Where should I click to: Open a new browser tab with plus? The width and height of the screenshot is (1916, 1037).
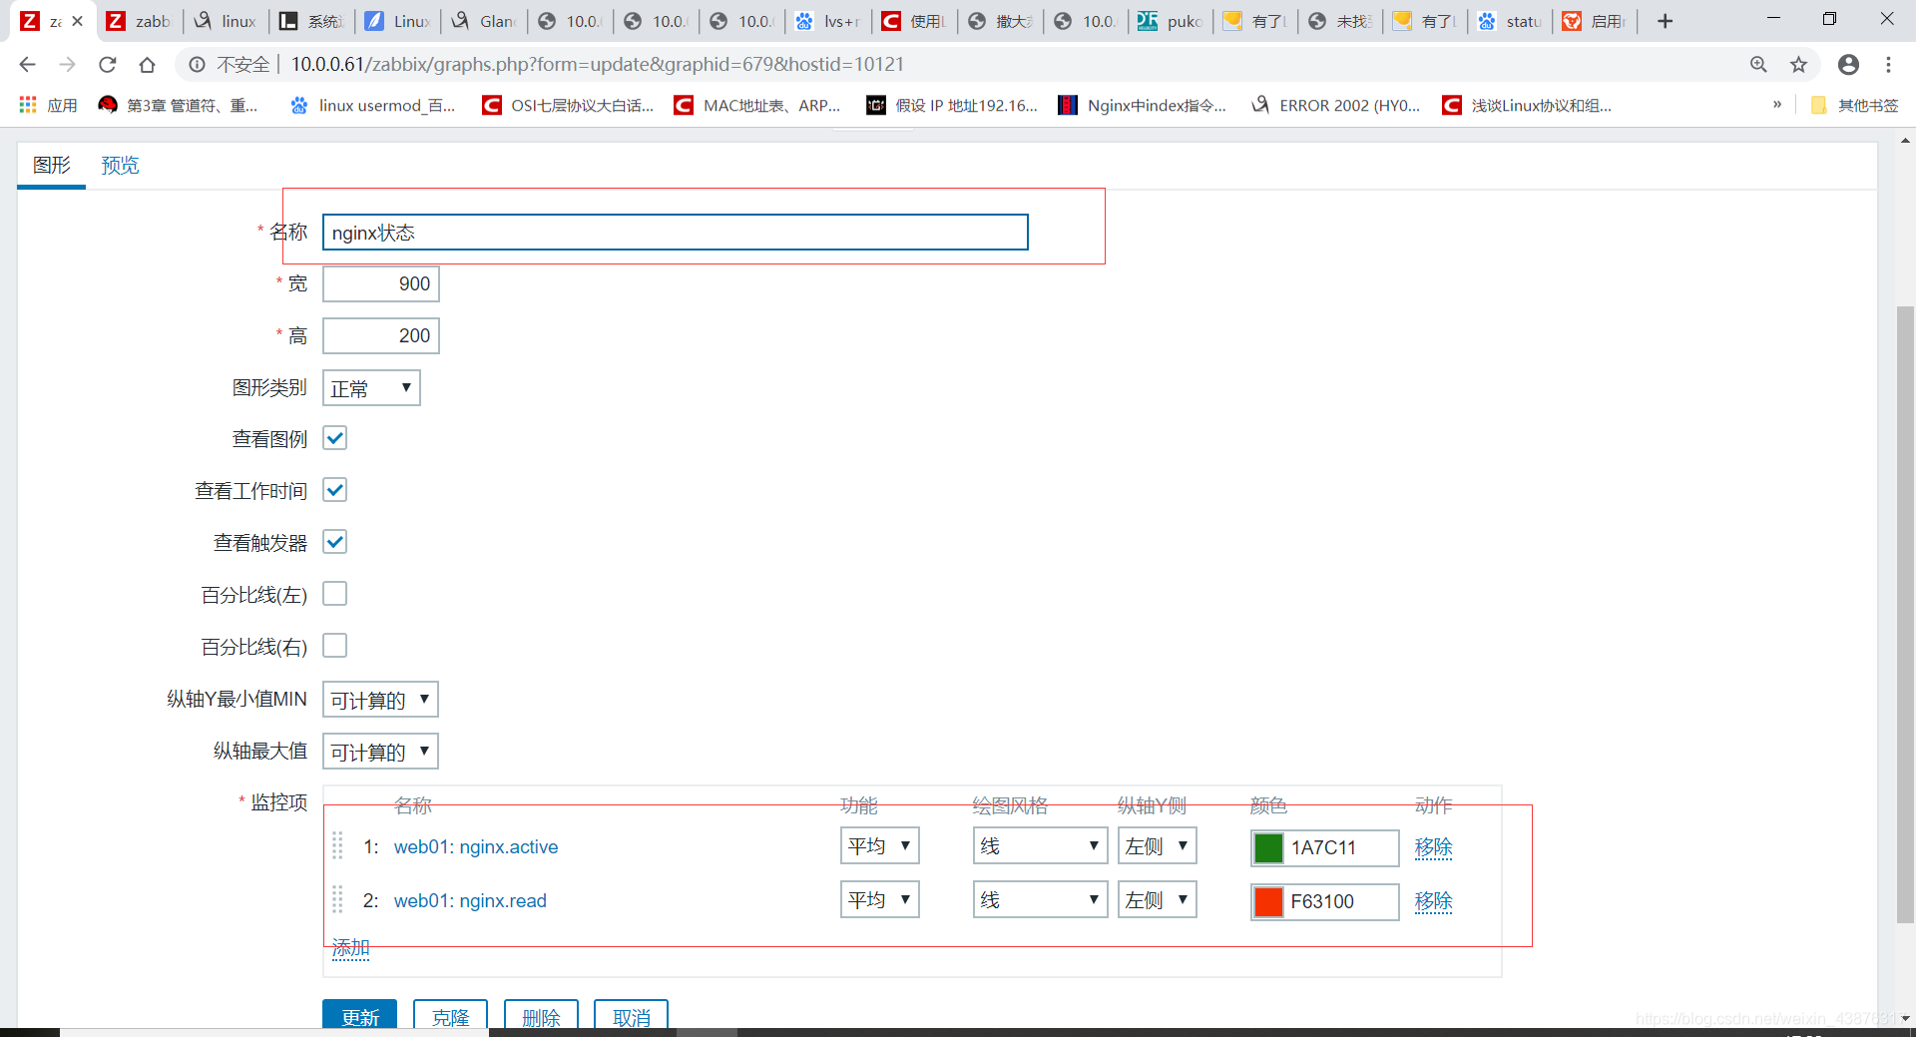click(1665, 21)
